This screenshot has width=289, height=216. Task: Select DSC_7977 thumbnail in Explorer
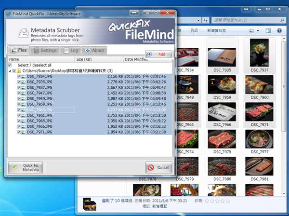259,139
